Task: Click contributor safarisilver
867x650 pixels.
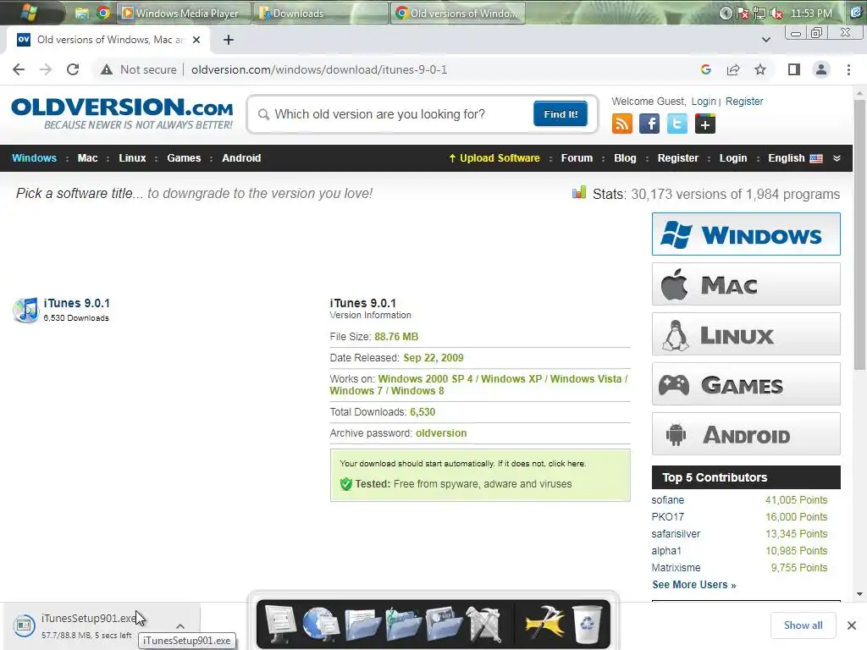Action: (676, 533)
